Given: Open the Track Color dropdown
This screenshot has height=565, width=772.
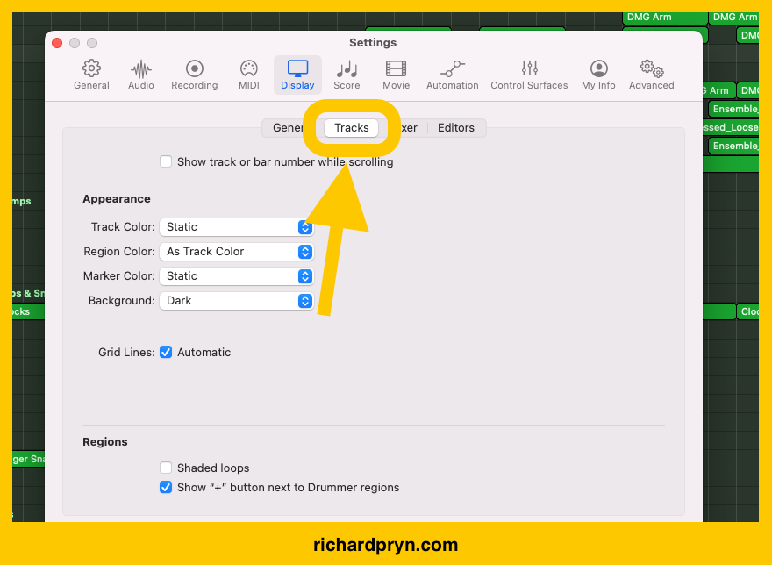Looking at the screenshot, I should (237, 227).
